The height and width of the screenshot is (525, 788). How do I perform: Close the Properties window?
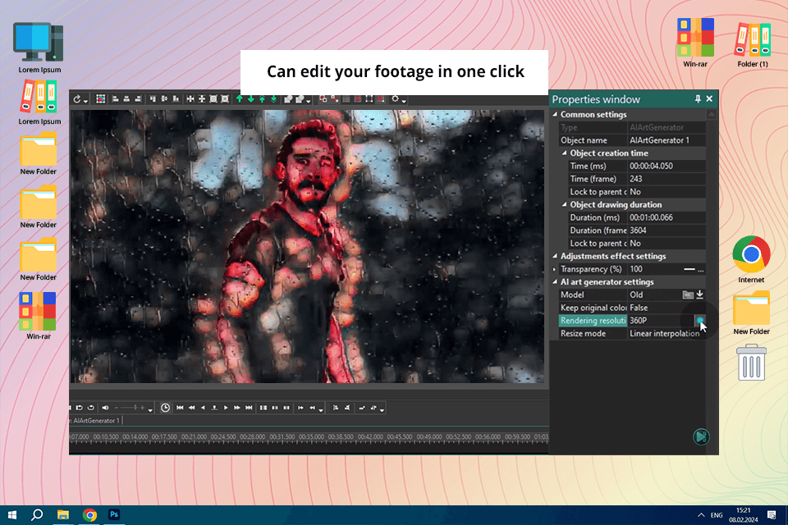tap(709, 99)
